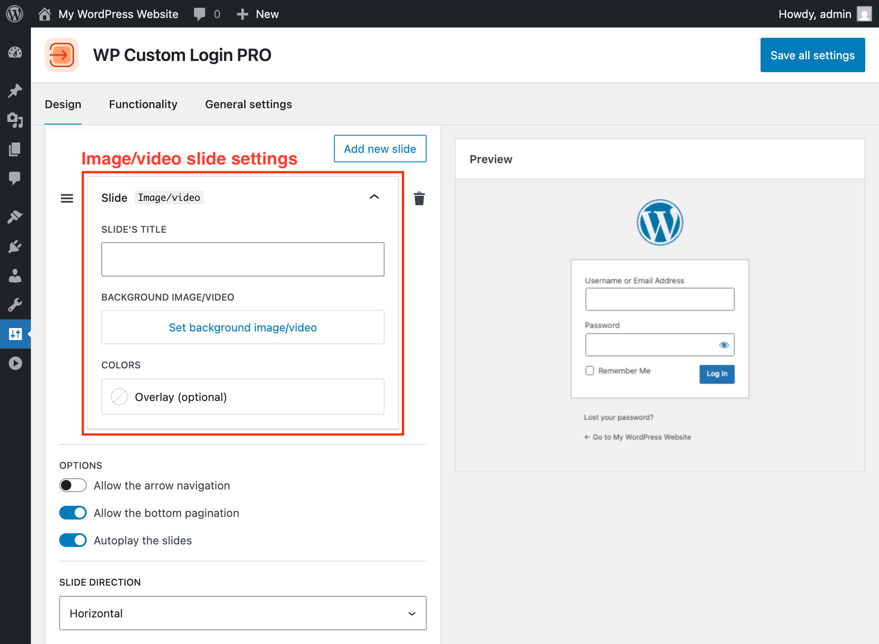Disable the bottom pagination toggle
This screenshot has height=644, width=879.
point(73,513)
